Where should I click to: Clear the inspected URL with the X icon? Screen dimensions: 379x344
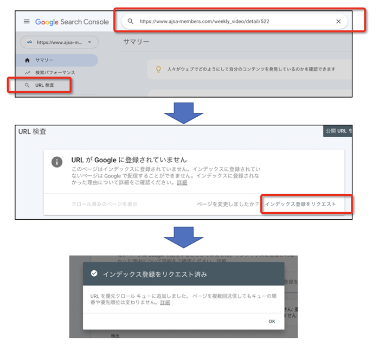point(338,21)
